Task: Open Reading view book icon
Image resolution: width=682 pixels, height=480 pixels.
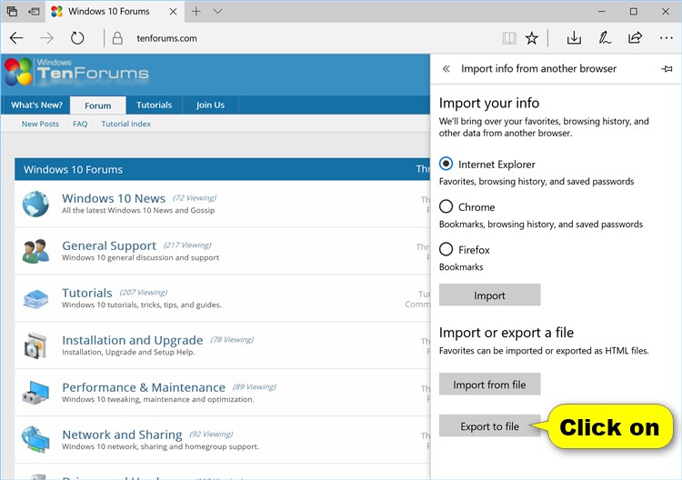Action: coord(509,38)
